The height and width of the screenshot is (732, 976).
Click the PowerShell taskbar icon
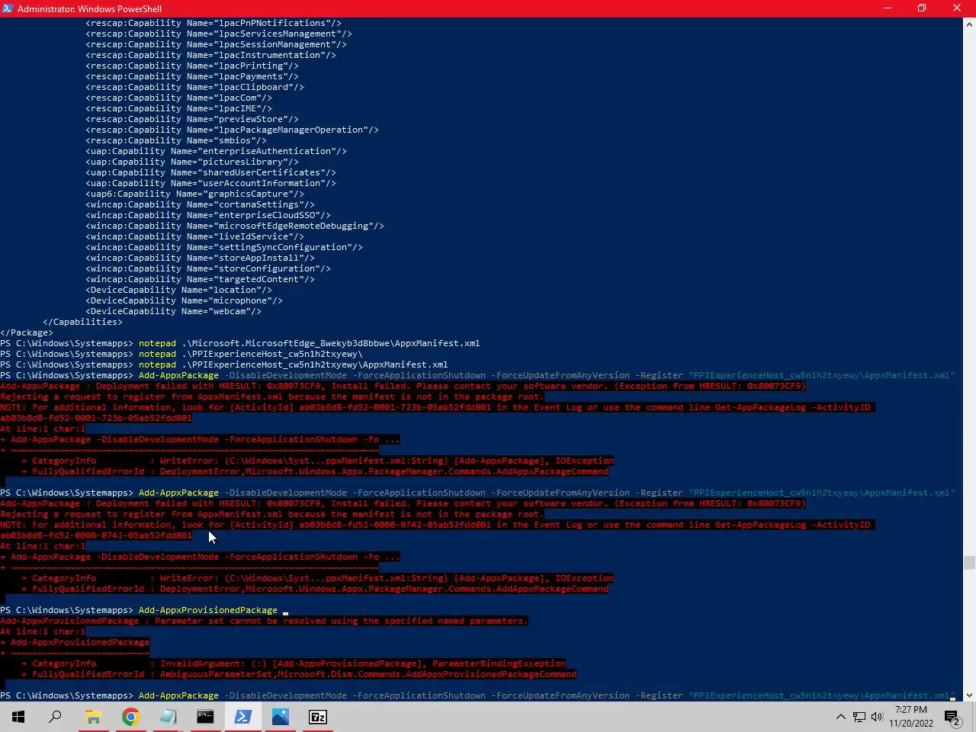click(242, 717)
